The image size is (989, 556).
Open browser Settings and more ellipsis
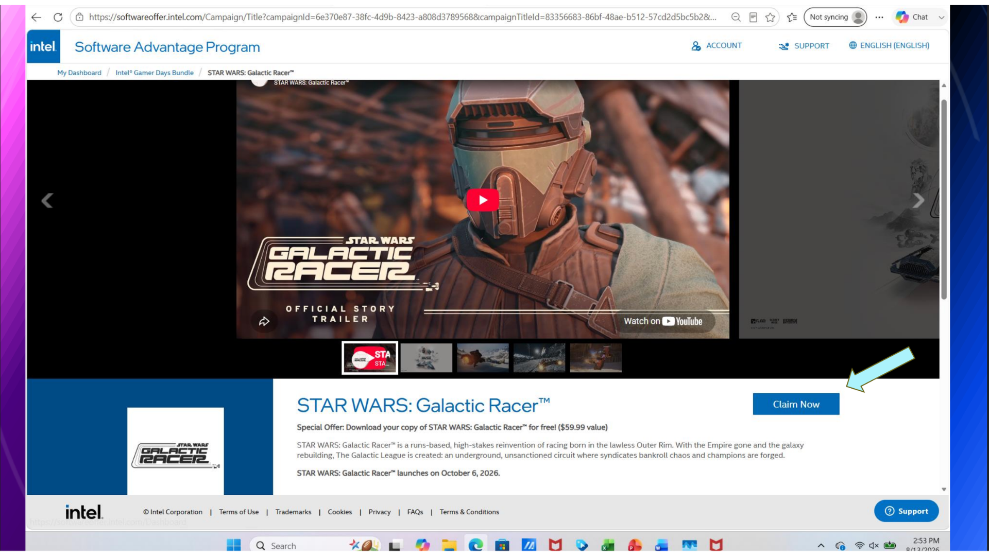tap(879, 17)
